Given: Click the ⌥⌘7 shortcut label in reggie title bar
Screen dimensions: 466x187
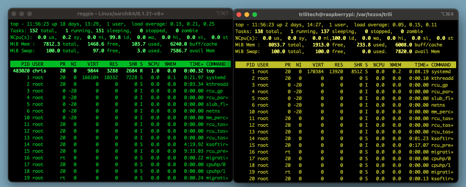Looking at the screenshot, I should pyautogui.click(x=223, y=13).
